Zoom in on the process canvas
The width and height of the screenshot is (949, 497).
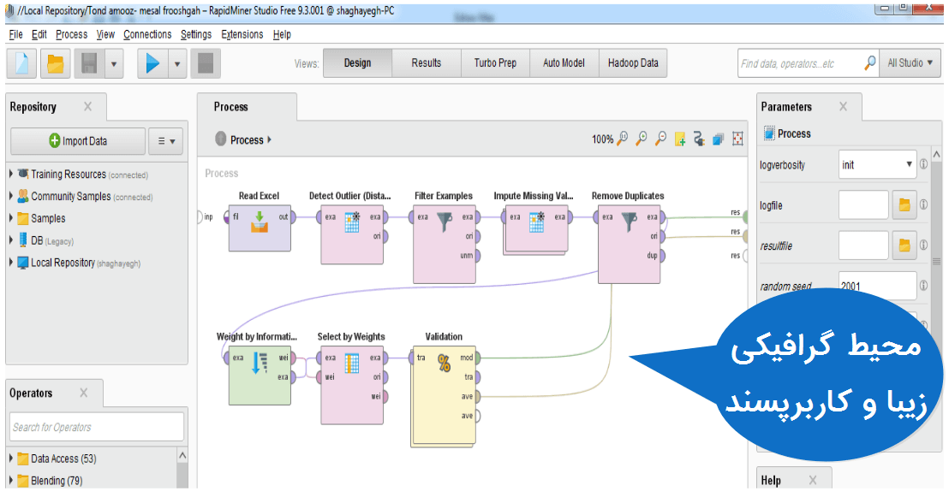tap(642, 139)
